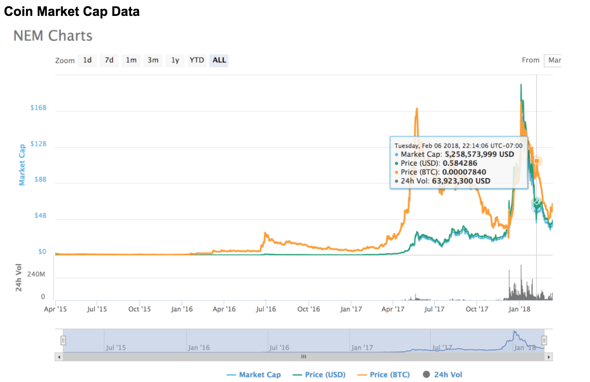Viewport: 590px width, 382px height.
Task: Toggle Price (USD) series in legend
Action: (319, 375)
